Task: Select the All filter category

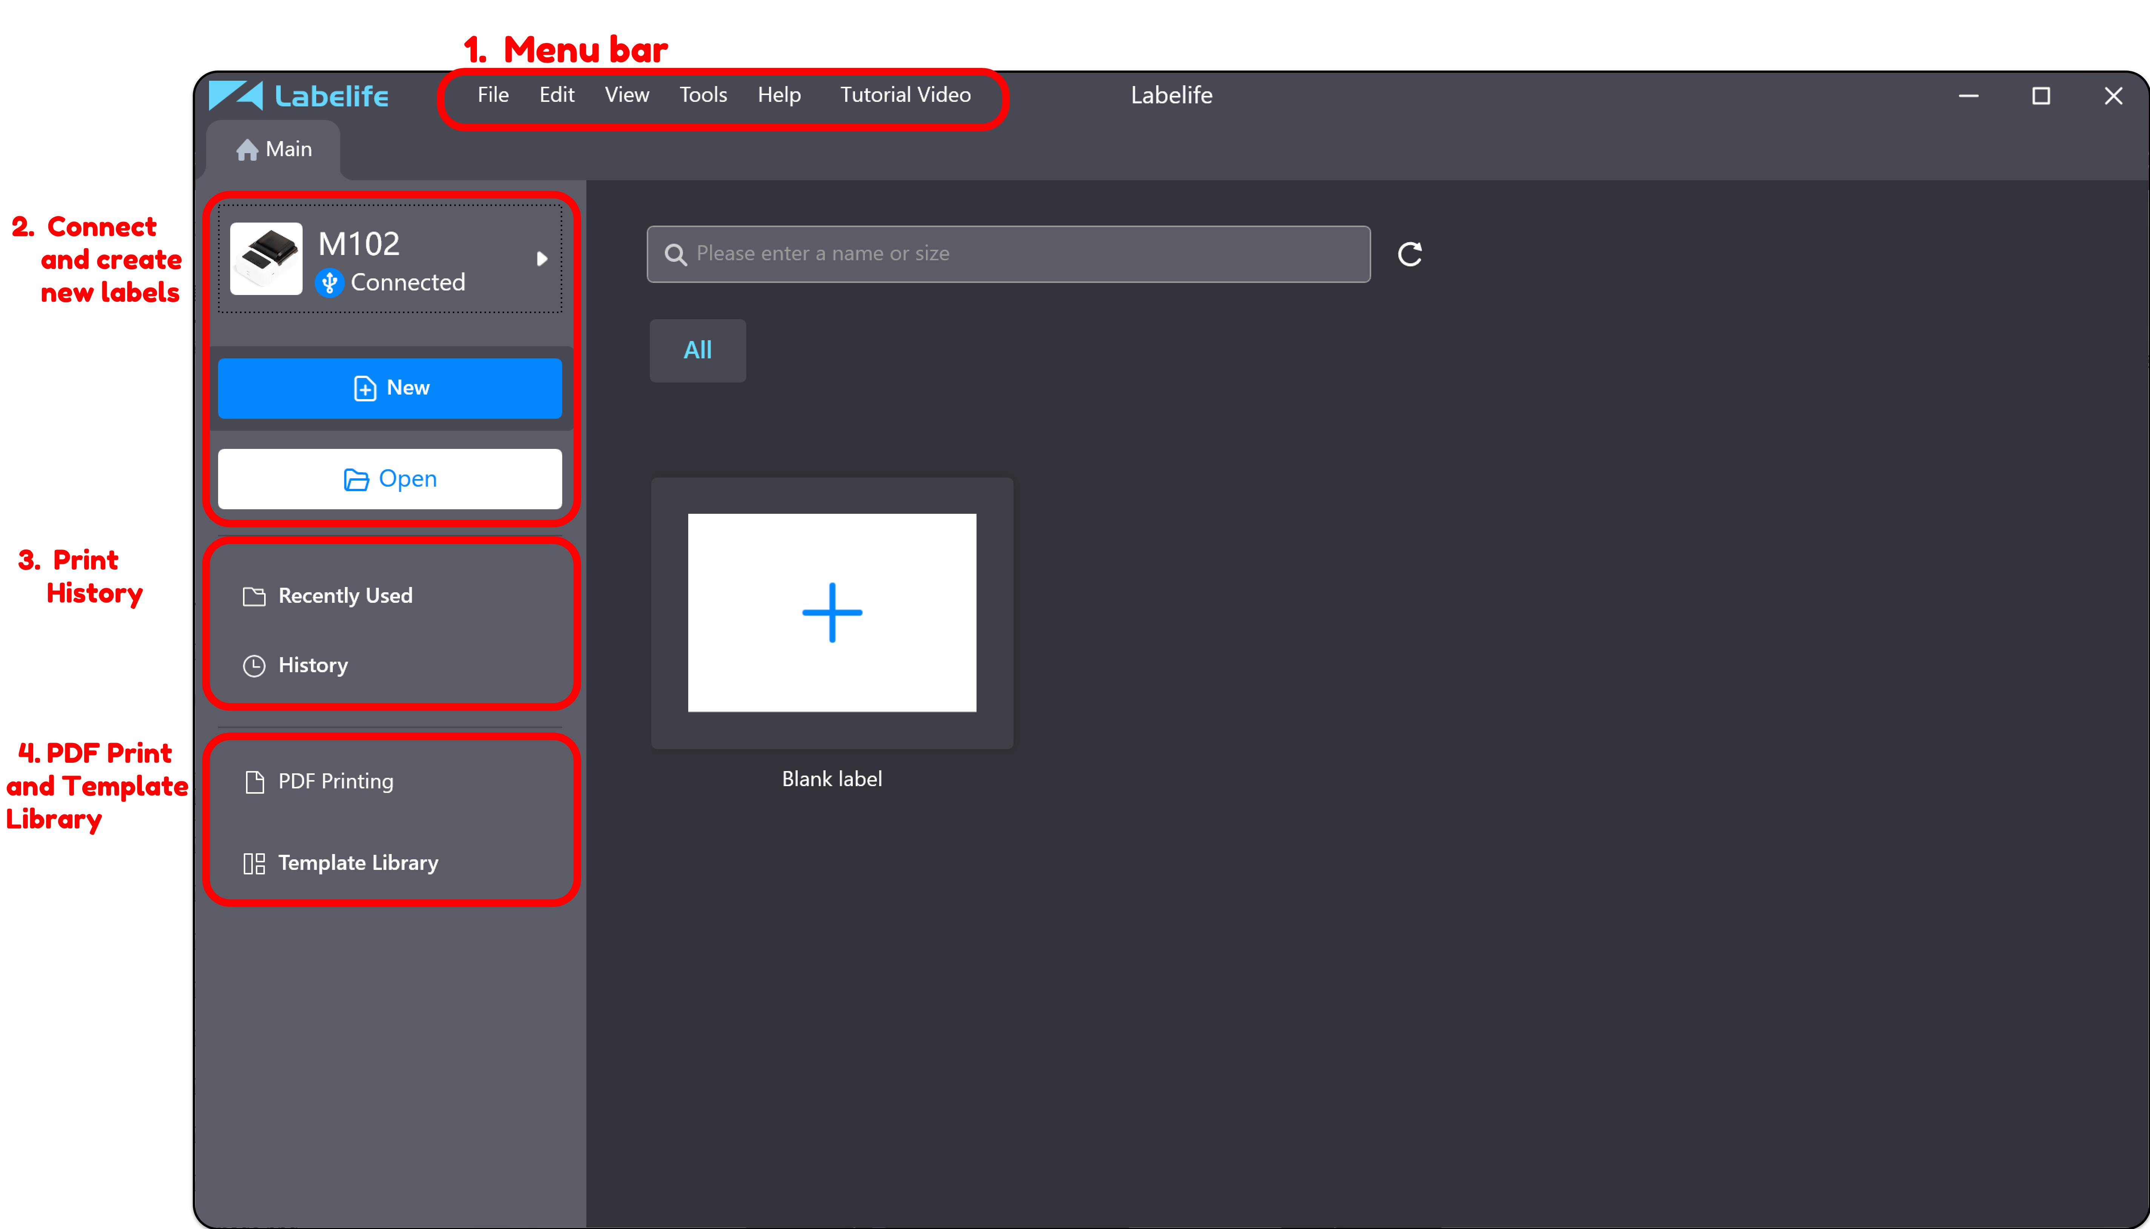Action: click(697, 350)
